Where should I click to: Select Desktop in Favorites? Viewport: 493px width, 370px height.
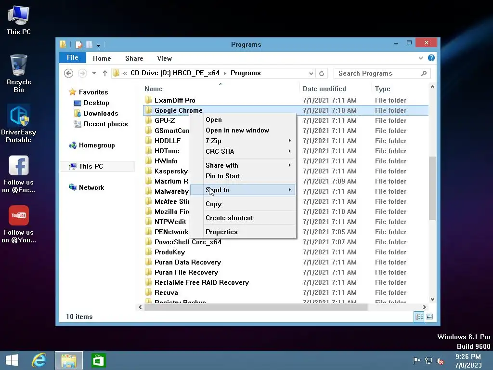tap(96, 103)
